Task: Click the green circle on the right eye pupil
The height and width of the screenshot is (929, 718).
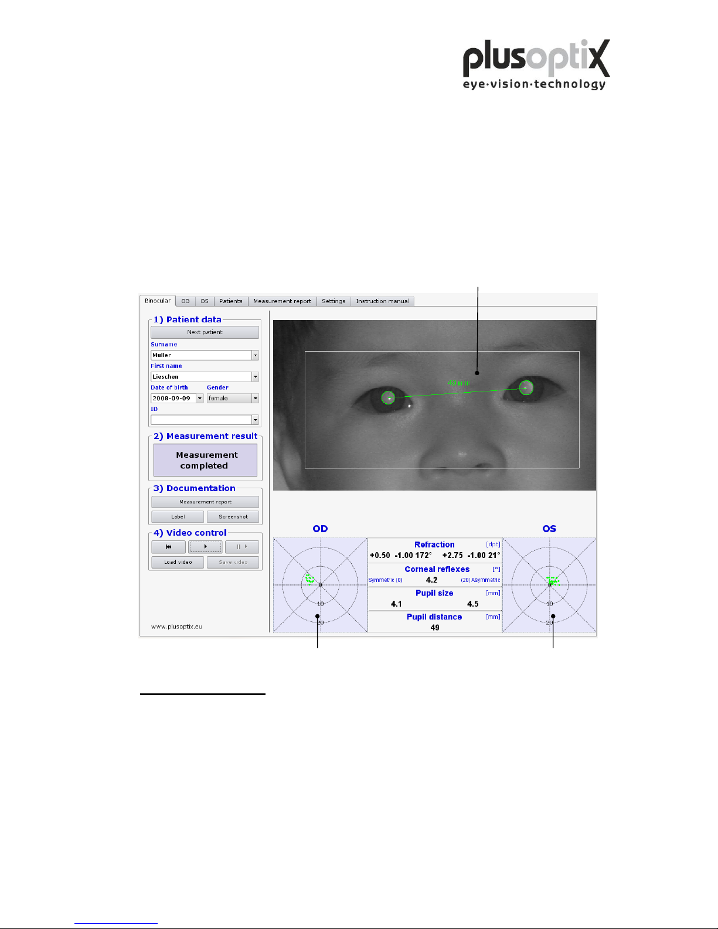Action: tap(388, 398)
